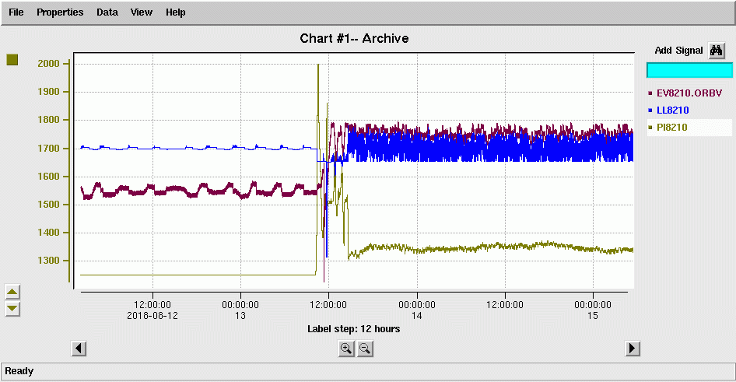The height and width of the screenshot is (382, 736).
Task: Shift the Y axis up
Action: [12, 292]
